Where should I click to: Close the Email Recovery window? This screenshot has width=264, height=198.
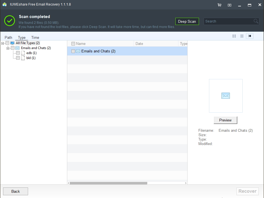pos(260,5)
